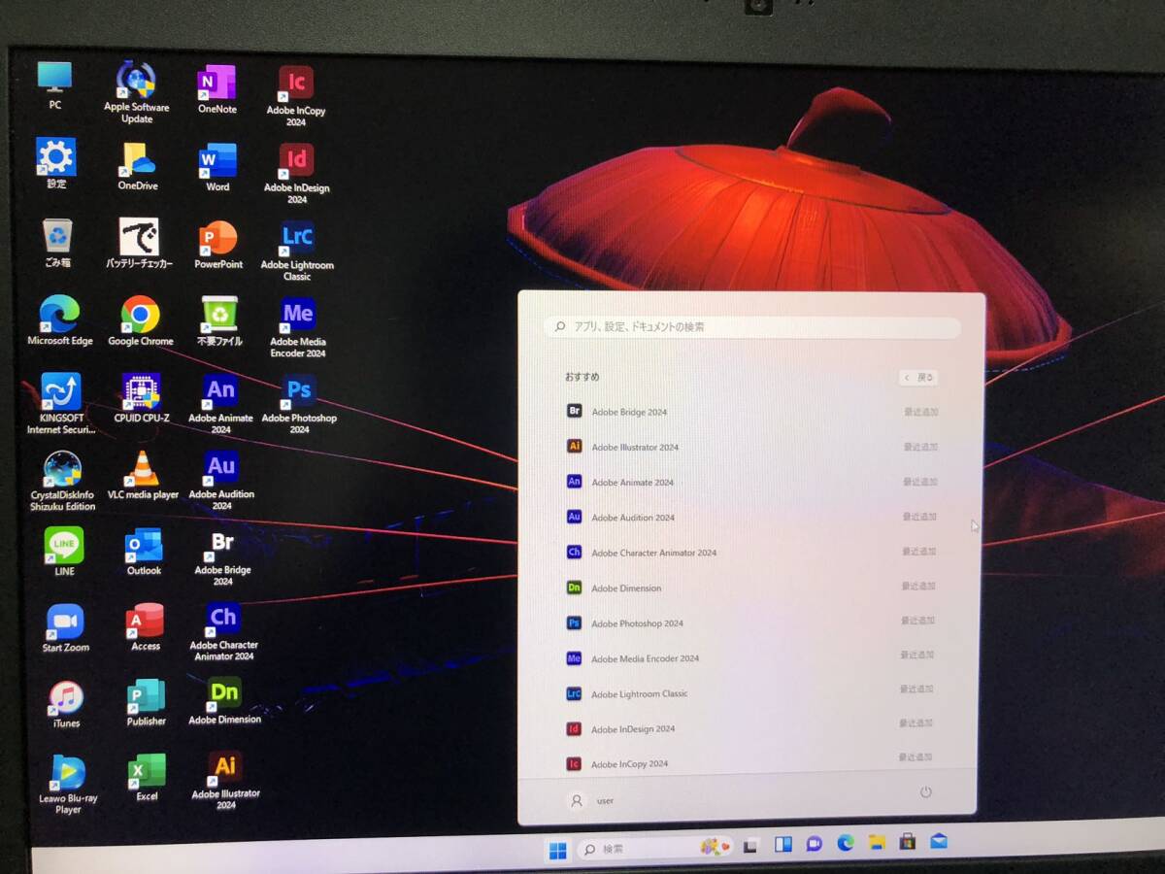Viewport: 1165px width, 874px height.
Task: Open Task View on the taskbar
Action: (x=750, y=846)
